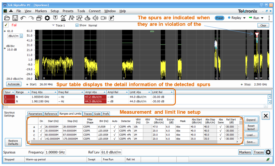
Task: Click the horizontal scrollbar under the ranges table
Action: click(x=134, y=142)
